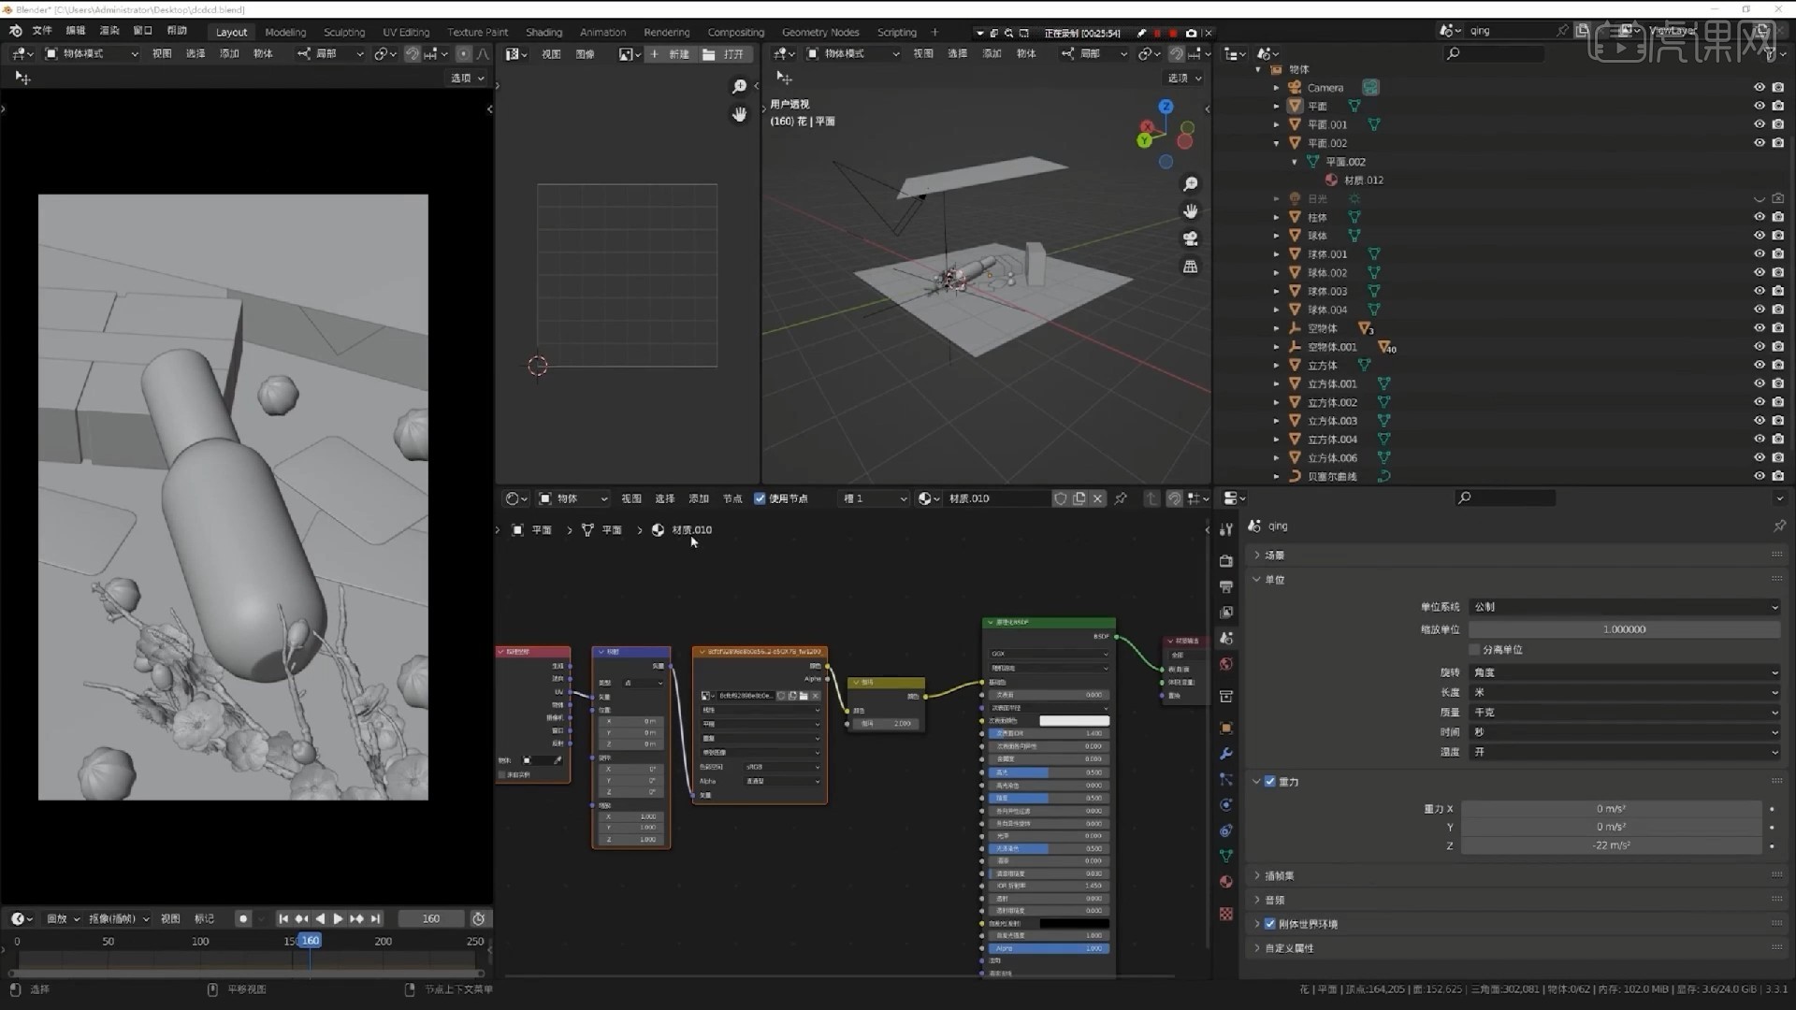The width and height of the screenshot is (1796, 1010).
Task: Open the World properties tab icon
Action: coord(1226,664)
